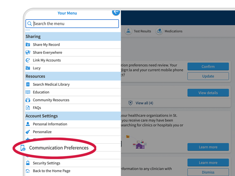Click the blue back arrow to close menu
This screenshot has width=235, height=176.
click(x=116, y=12)
